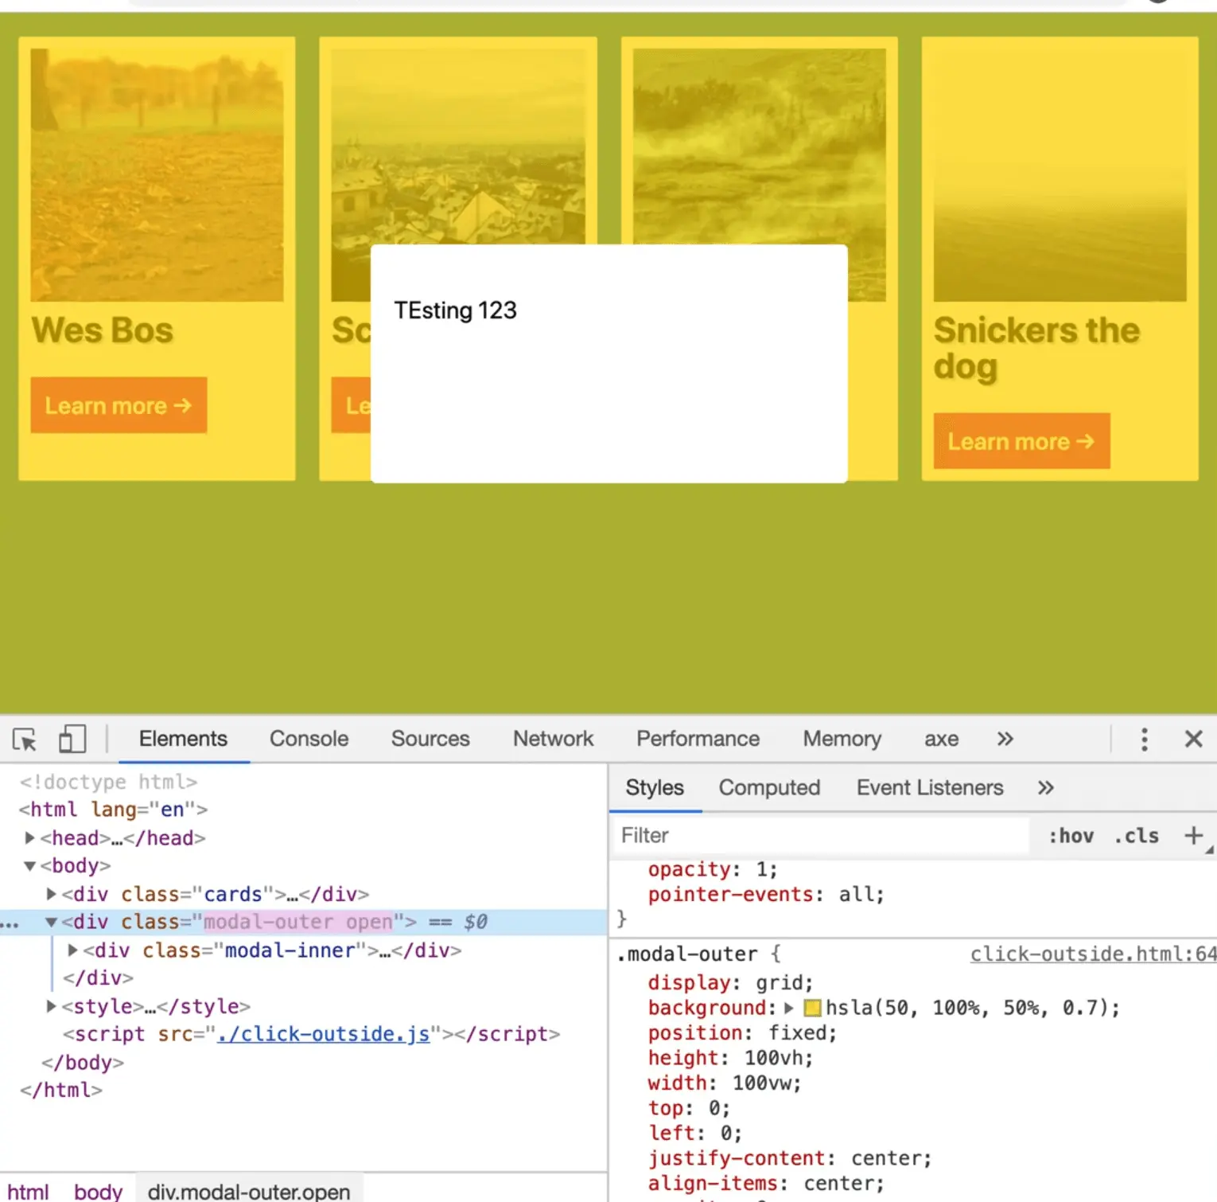1217x1202 pixels.
Task: Expand the background property shorthand arrow
Action: (789, 1009)
